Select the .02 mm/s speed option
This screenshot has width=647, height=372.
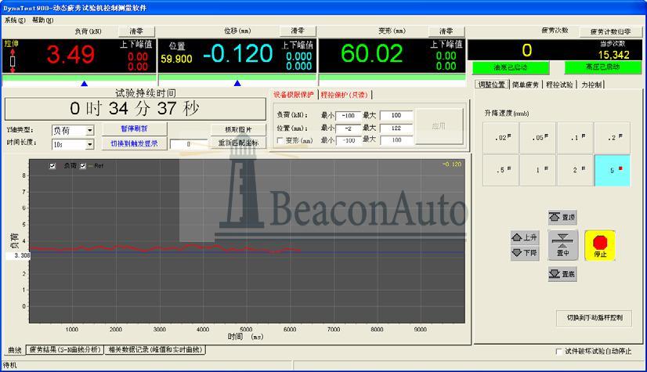(x=501, y=138)
